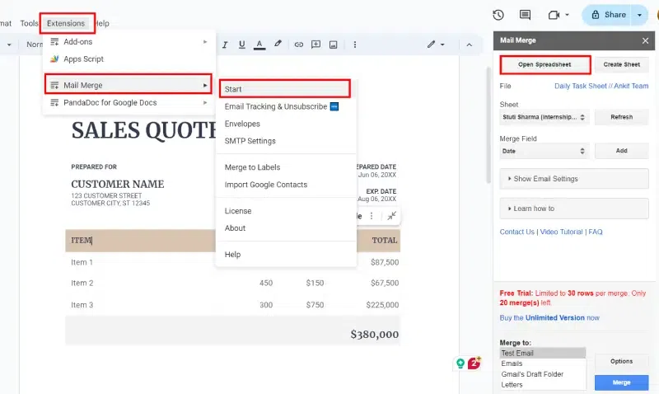
Task: Click the video meeting camera icon
Action: (554, 15)
